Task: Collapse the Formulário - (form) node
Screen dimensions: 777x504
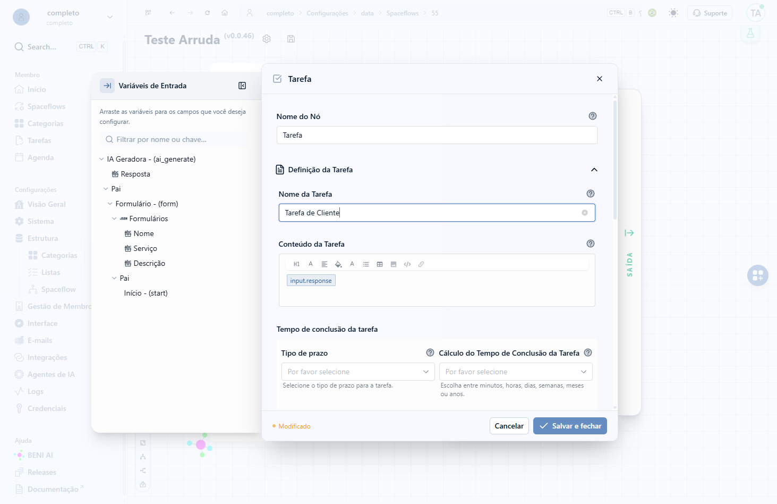Action: pyautogui.click(x=110, y=204)
